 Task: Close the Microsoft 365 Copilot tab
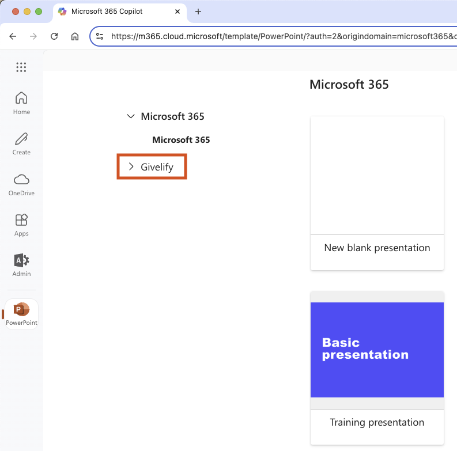pyautogui.click(x=177, y=12)
